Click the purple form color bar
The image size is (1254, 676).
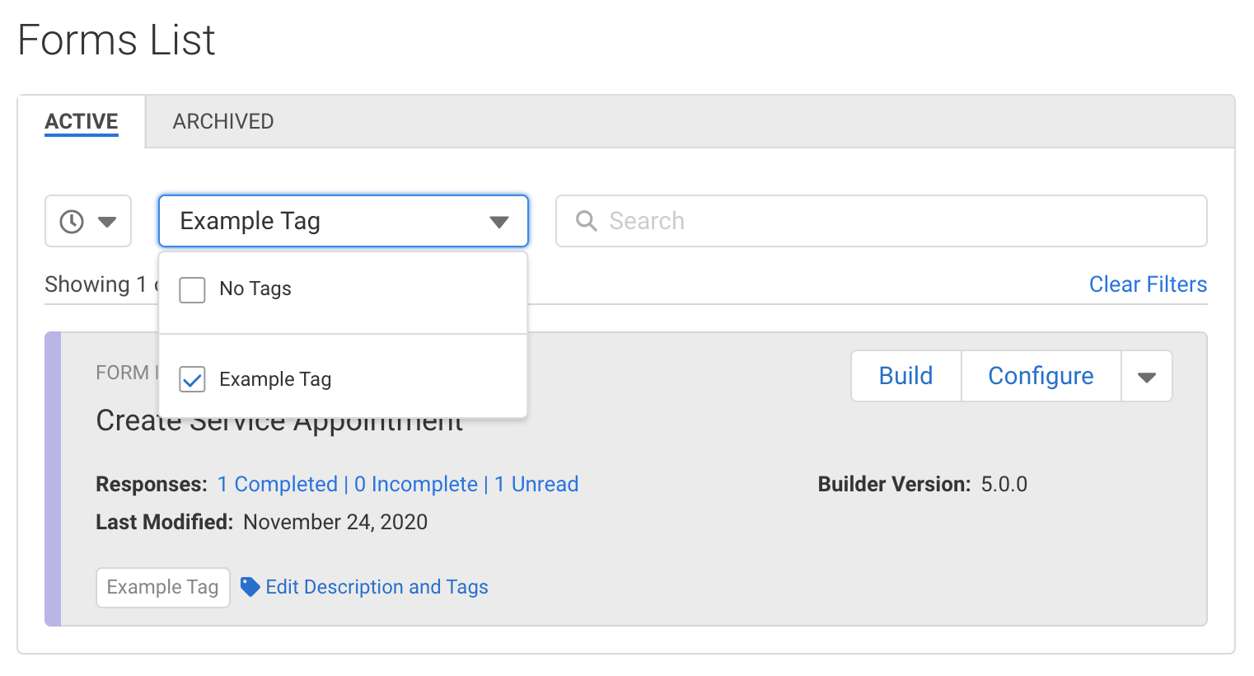53,478
